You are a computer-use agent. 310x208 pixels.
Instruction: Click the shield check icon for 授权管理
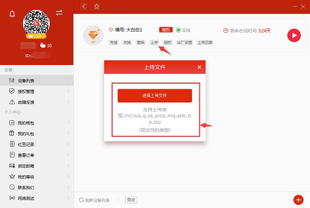tap(12, 91)
